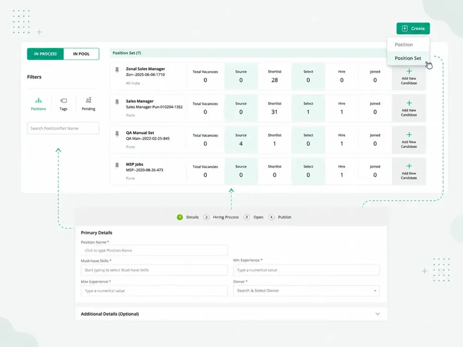
Task: Click the Must-have Skills input
Action: [x=154, y=270]
